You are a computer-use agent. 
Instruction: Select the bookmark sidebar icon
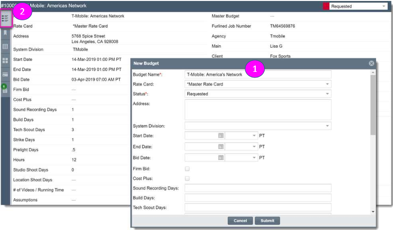point(5,33)
